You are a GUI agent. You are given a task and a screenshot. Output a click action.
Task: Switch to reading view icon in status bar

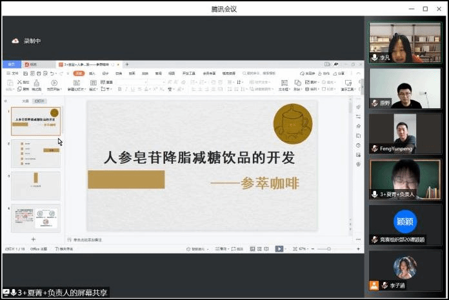[x=266, y=249]
